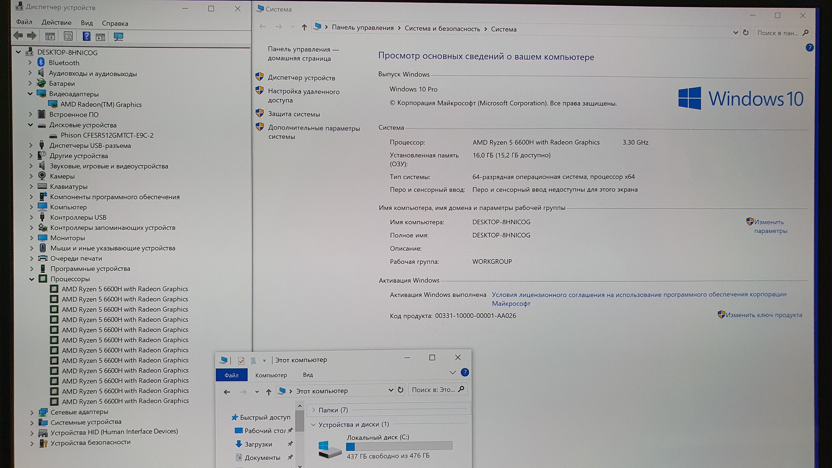Screen dimensions: 832x468
Task: Switch to Компьютер ribbon tab
Action: click(271, 375)
